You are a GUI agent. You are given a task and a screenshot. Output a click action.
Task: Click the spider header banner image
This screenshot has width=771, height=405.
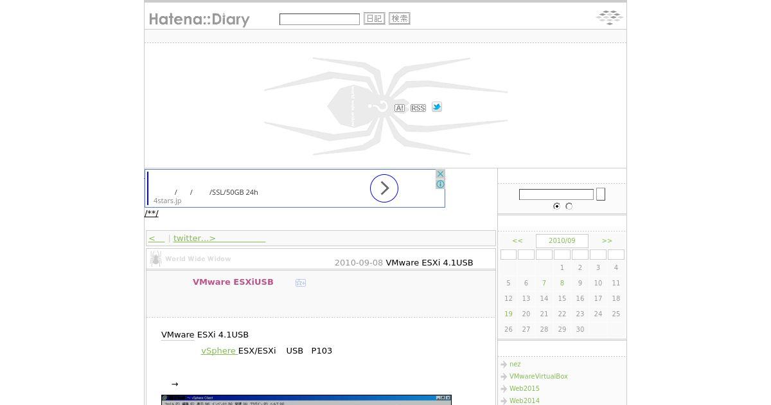[385, 107]
